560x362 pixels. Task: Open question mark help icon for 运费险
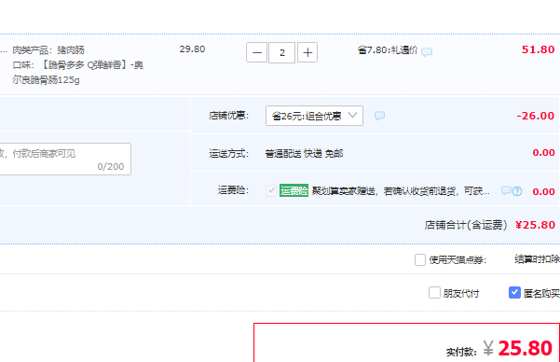(x=517, y=191)
